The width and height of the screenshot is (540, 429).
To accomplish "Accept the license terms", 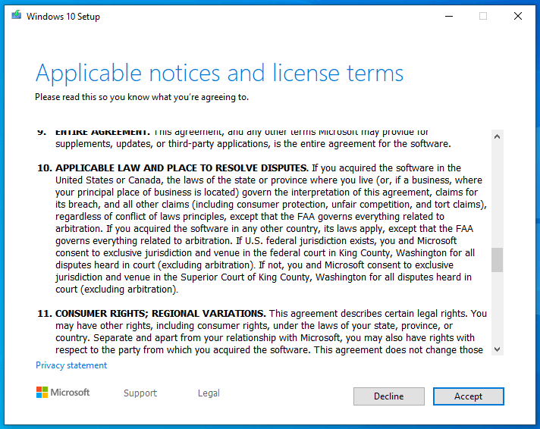I will tap(469, 396).
